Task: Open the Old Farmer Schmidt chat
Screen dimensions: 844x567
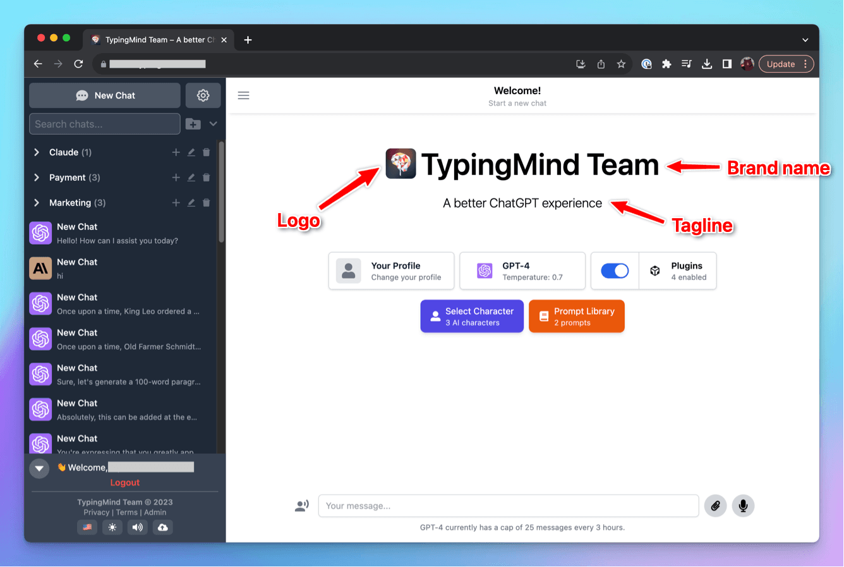Action: click(x=121, y=339)
